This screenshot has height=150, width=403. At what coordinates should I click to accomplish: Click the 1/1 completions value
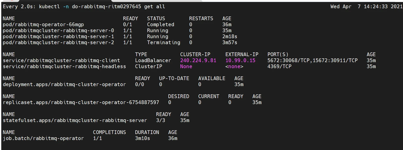pyautogui.click(x=97, y=138)
